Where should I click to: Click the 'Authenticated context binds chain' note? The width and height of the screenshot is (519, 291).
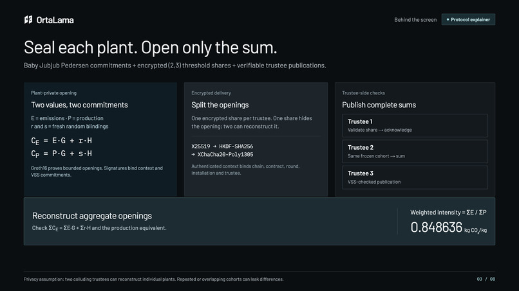245,170
